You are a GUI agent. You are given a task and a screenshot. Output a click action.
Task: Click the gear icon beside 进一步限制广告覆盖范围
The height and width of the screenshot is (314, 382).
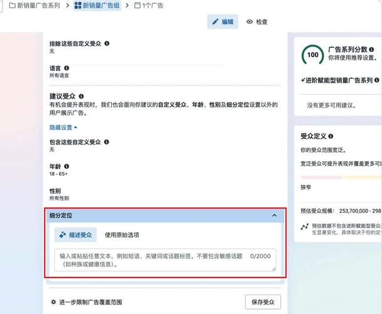click(x=53, y=302)
